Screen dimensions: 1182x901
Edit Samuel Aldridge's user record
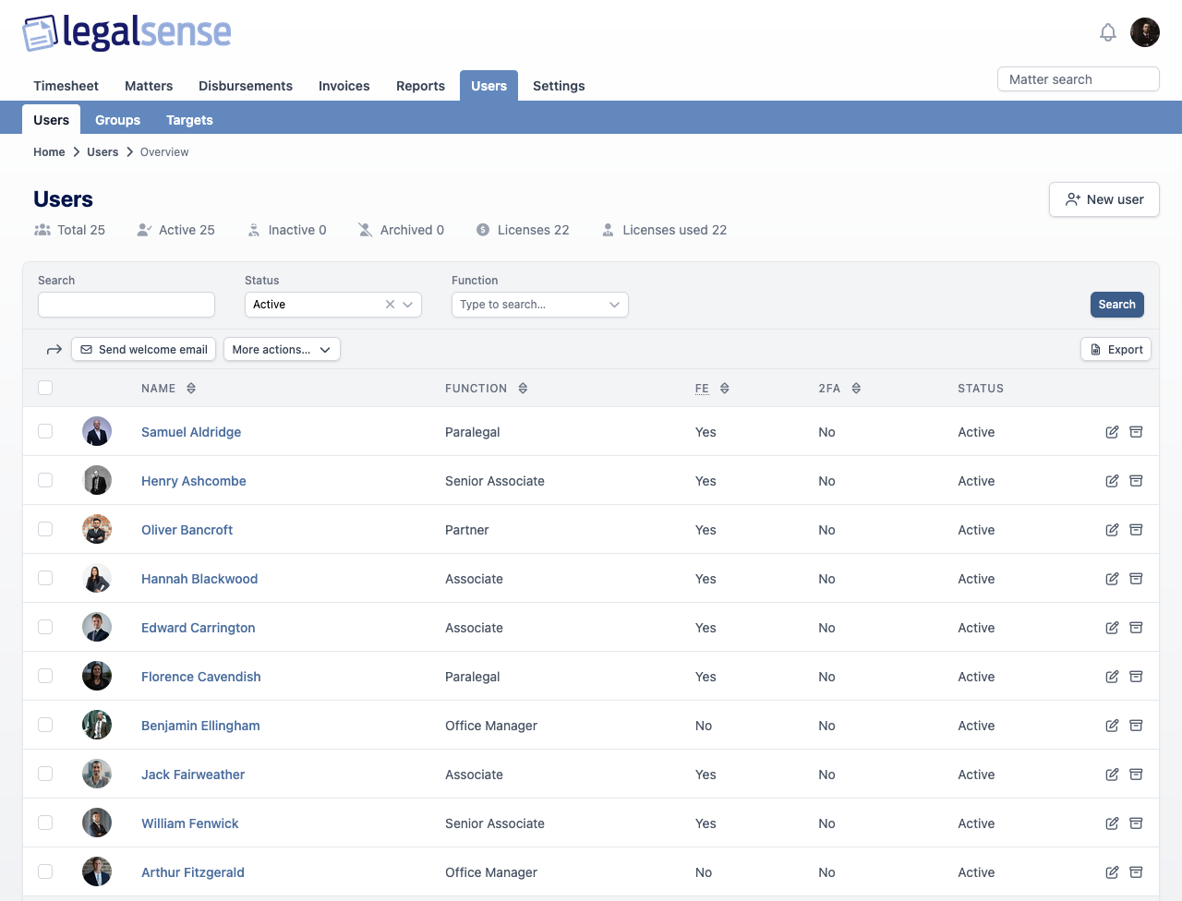tap(1112, 432)
